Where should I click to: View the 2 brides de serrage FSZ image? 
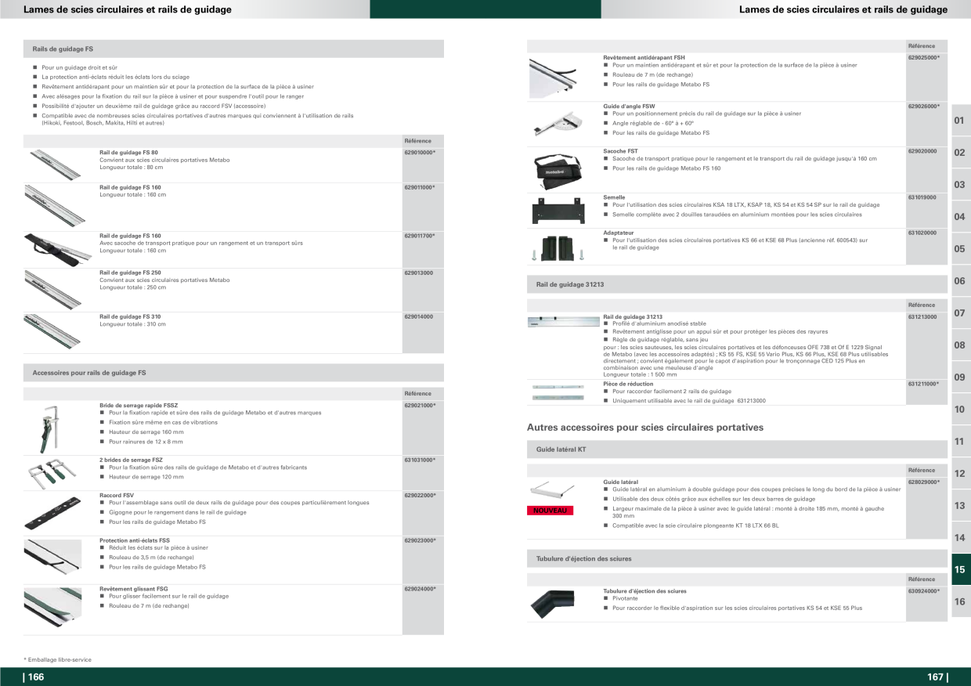click(x=52, y=472)
